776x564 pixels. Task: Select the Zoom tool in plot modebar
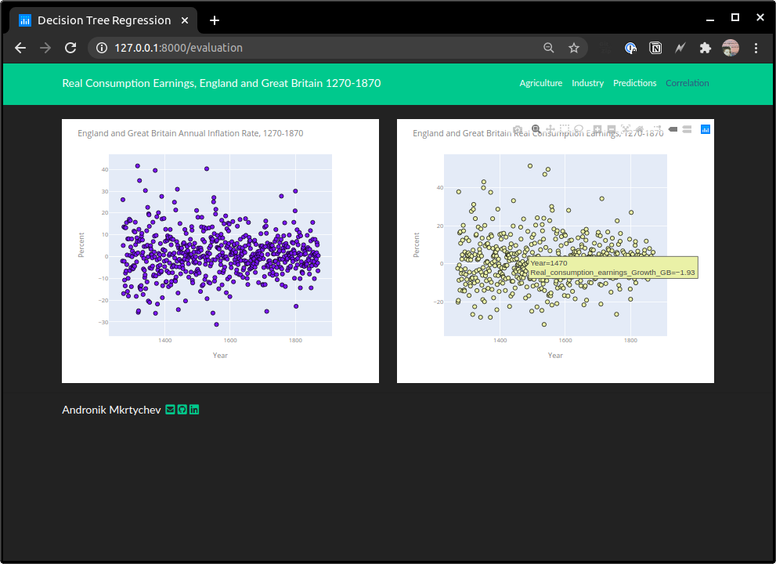pos(536,129)
